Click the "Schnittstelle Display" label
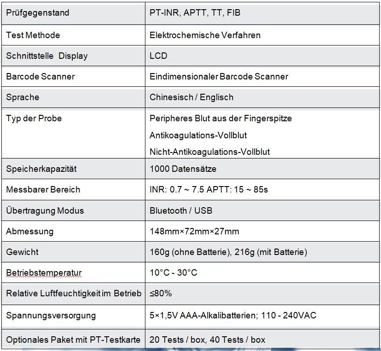Image resolution: width=381 pixels, height=351 pixels. [x=47, y=56]
